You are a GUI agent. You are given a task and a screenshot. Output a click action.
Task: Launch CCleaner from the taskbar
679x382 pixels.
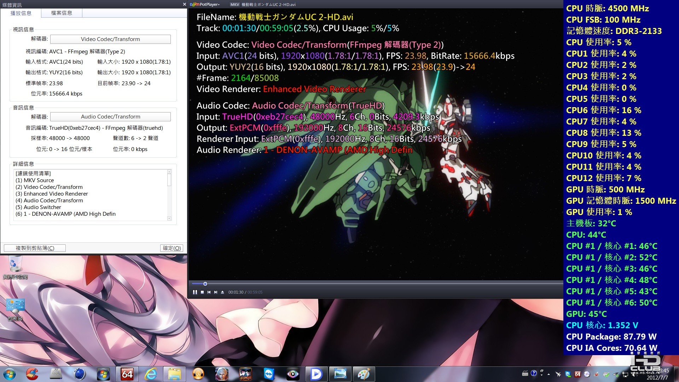[32, 374]
